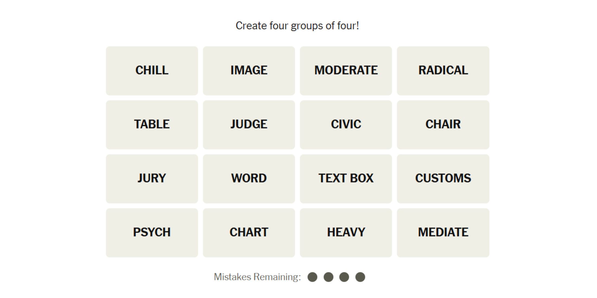597x298 pixels.
Task: Select the CUSTOMS tile
Action: coord(443,179)
